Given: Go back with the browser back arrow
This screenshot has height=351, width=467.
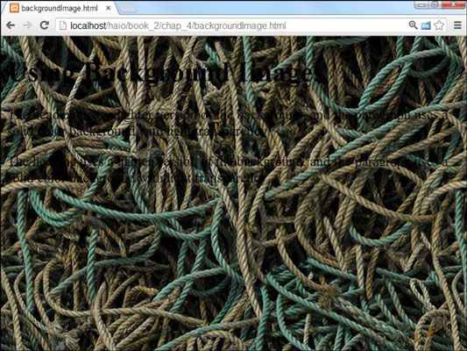Looking at the screenshot, I should click(x=11, y=25).
